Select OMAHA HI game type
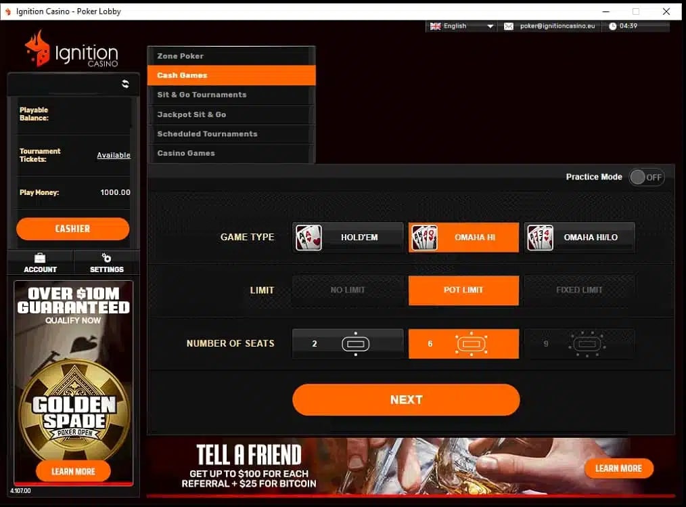The width and height of the screenshot is (686, 507). pos(463,238)
